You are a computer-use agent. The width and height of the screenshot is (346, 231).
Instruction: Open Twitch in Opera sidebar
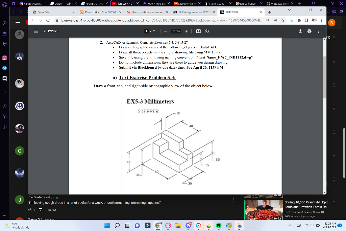5,44
